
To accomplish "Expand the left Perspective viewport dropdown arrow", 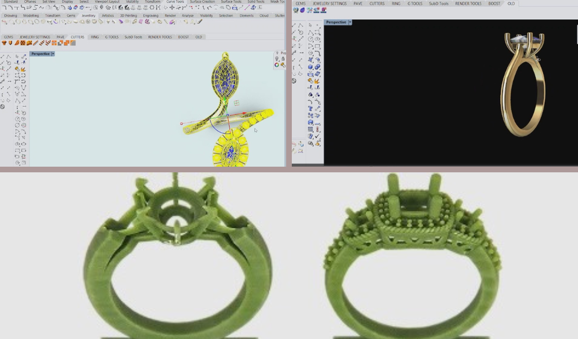I will pyautogui.click(x=53, y=54).
